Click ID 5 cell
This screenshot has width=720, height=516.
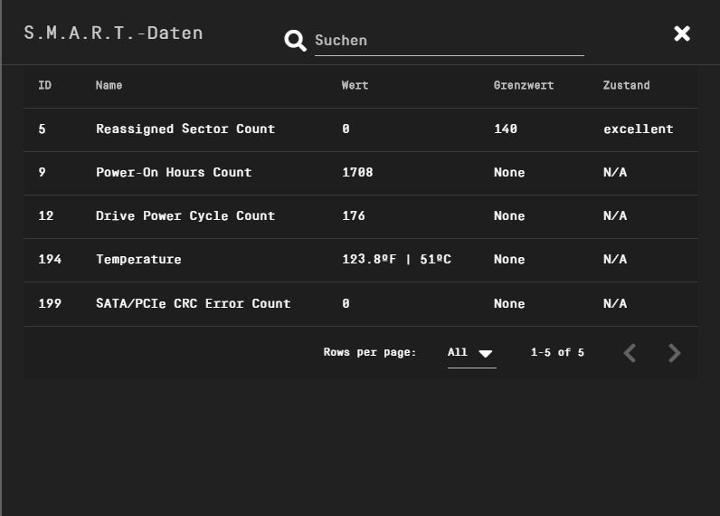coord(43,129)
